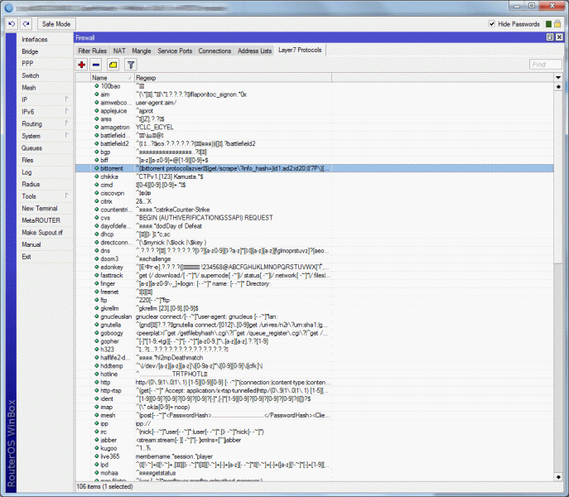The width and height of the screenshot is (569, 497).
Task: Click the green bullet beside dns
Action: click(x=97, y=250)
